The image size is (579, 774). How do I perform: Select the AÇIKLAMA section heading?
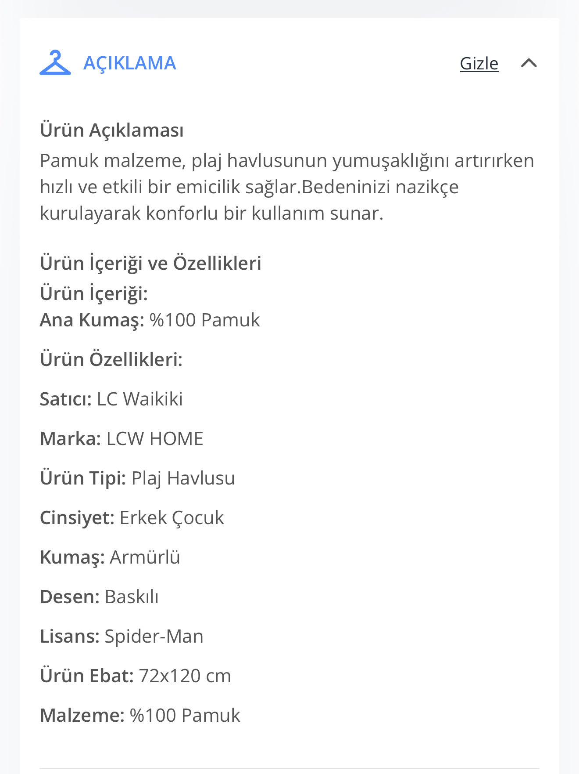(130, 63)
